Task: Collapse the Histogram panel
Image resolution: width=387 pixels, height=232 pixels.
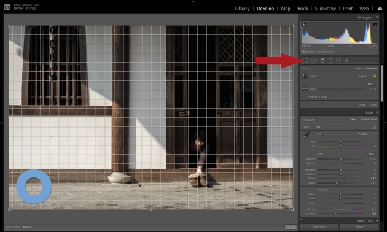Action: pos(377,17)
